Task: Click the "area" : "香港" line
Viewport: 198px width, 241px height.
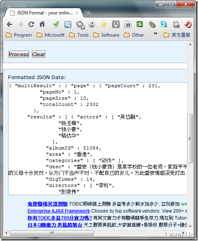Action: coord(69,154)
